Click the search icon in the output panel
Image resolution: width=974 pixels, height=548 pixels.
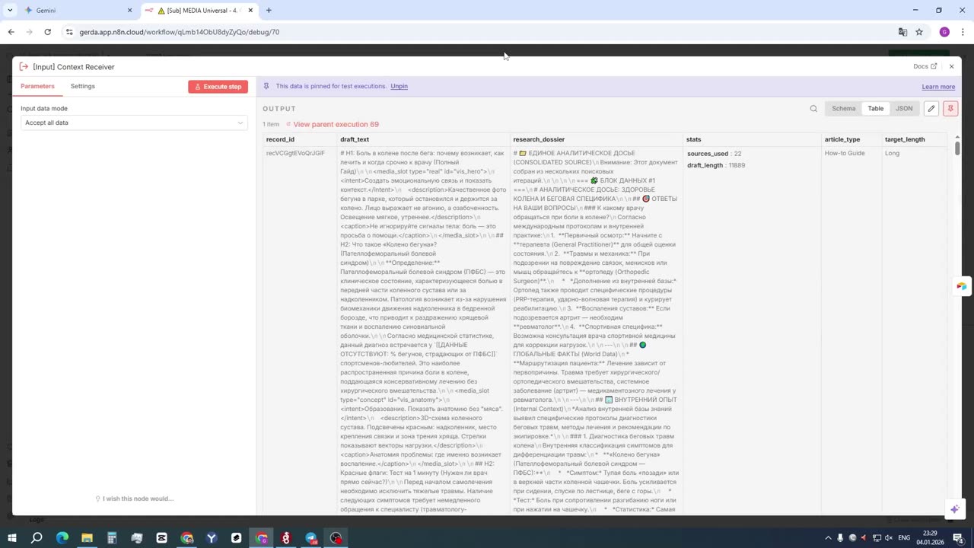(x=813, y=109)
